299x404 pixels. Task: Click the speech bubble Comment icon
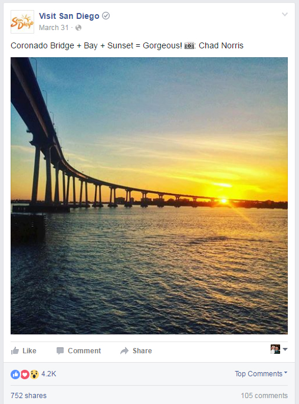60,351
